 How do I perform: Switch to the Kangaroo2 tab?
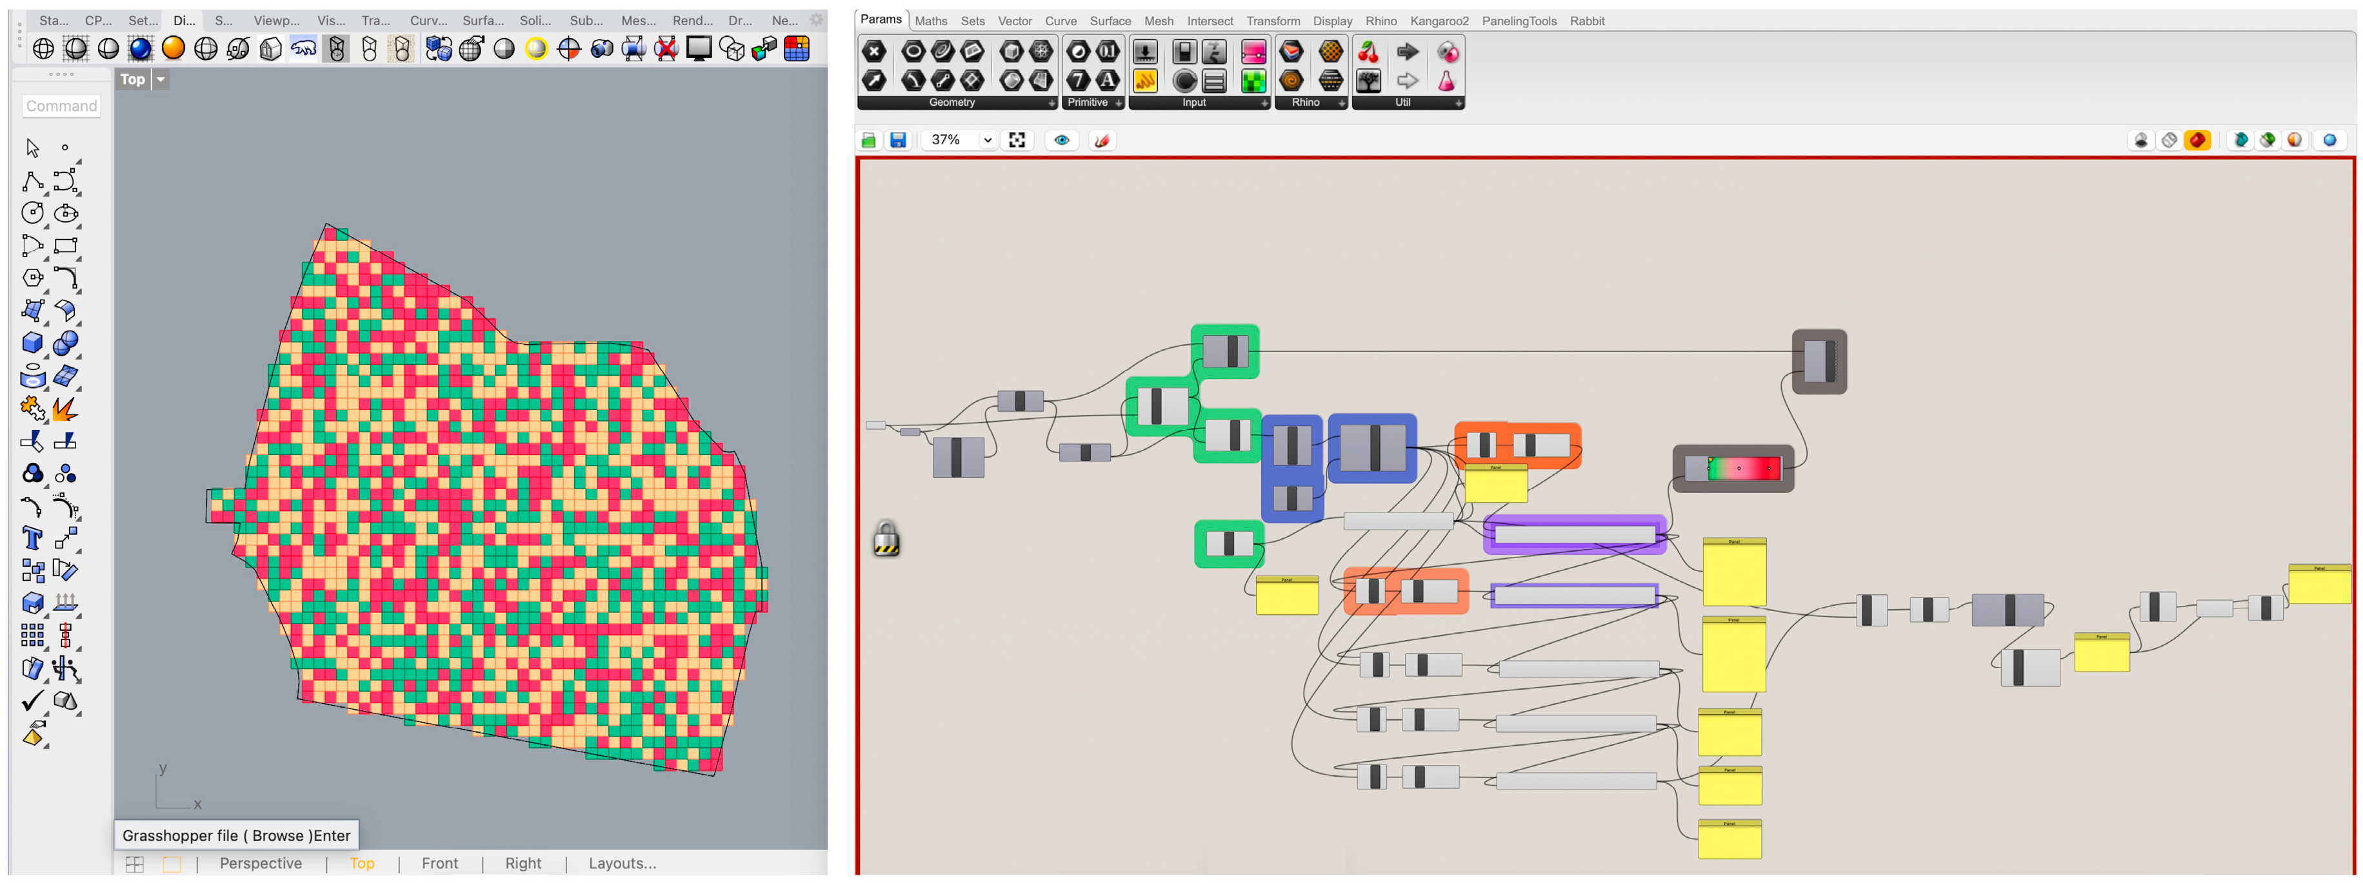click(1439, 21)
